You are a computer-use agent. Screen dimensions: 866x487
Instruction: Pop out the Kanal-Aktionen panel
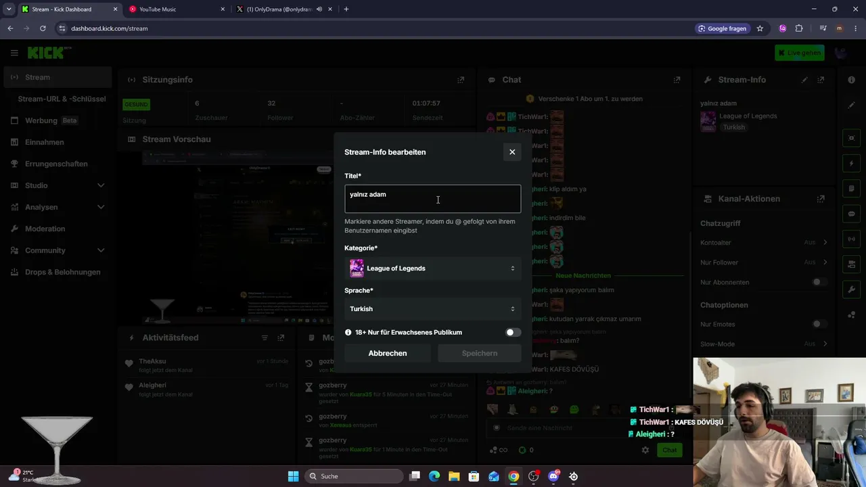[x=821, y=199]
